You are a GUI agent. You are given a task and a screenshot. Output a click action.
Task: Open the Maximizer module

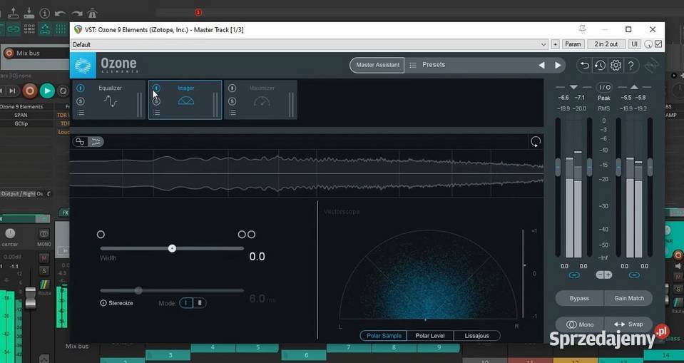262,99
